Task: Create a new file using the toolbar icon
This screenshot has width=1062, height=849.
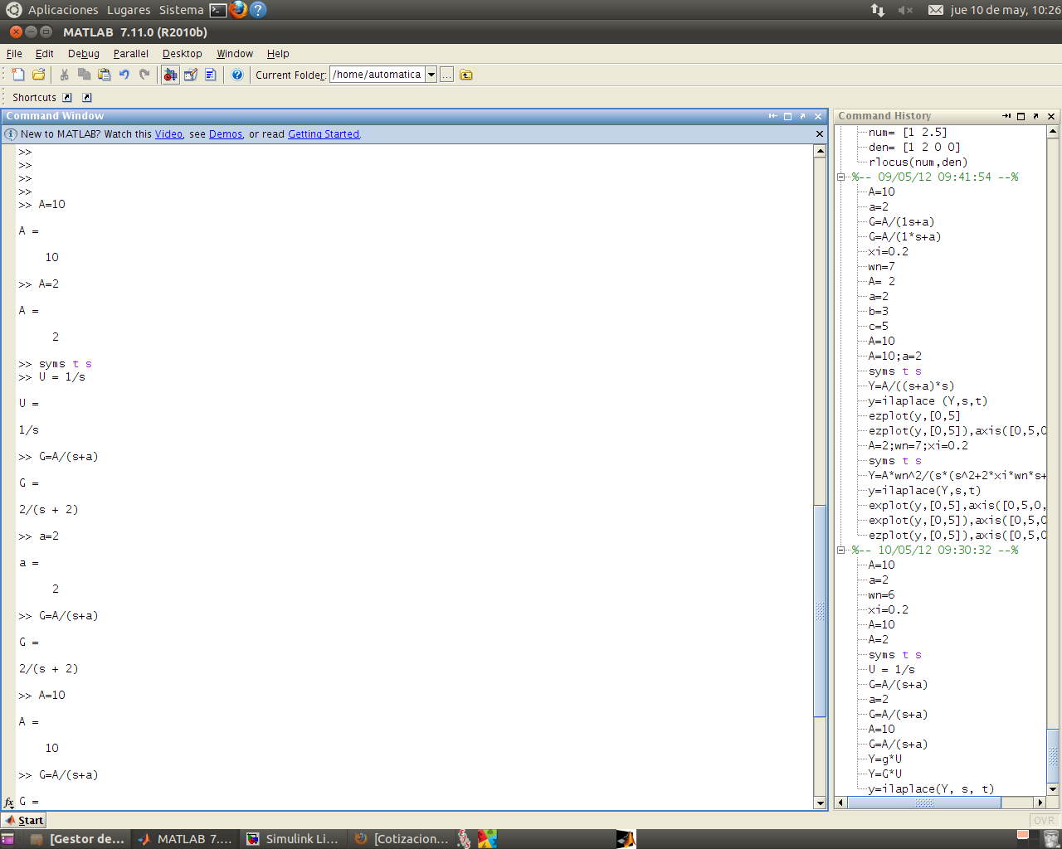Action: click(x=17, y=75)
